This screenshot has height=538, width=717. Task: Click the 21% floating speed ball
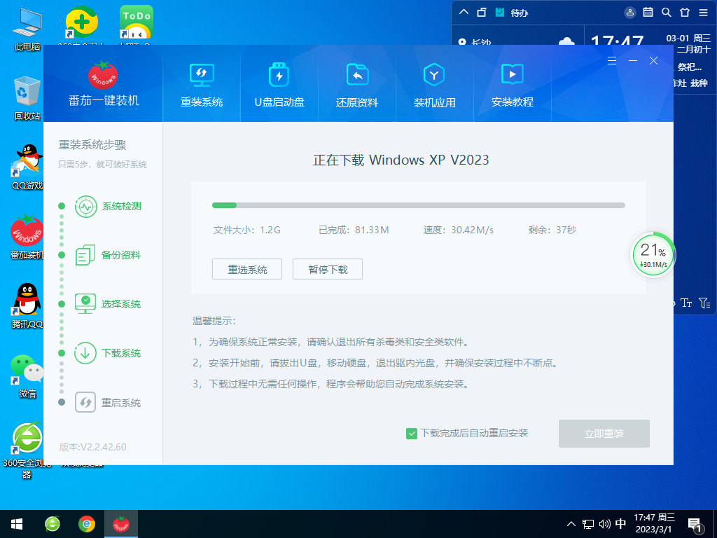point(653,255)
